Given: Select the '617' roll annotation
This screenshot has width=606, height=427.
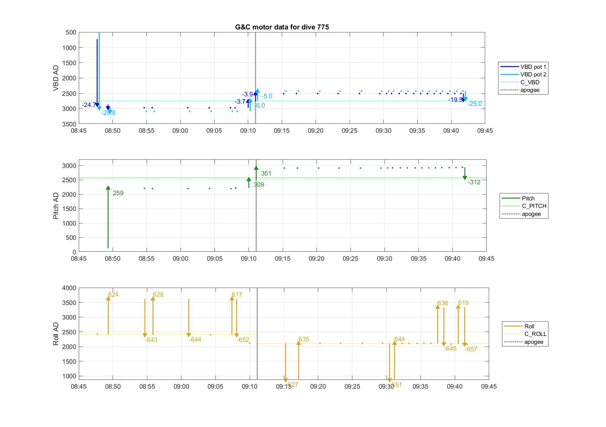Looking at the screenshot, I should 237,294.
